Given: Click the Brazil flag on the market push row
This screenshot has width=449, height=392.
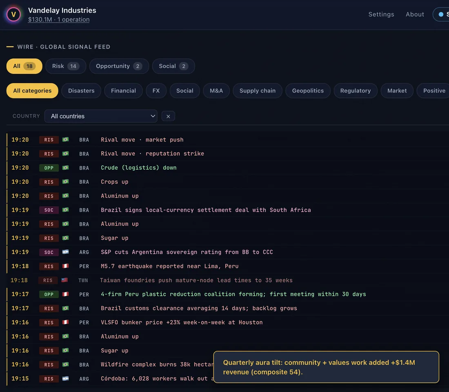Looking at the screenshot, I should click(66, 140).
